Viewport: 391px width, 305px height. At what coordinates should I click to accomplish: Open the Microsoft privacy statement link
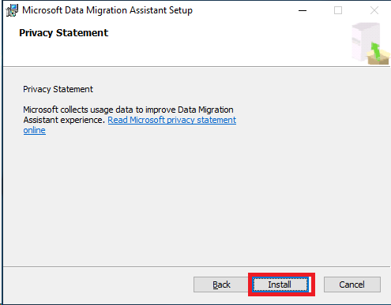[x=171, y=120]
